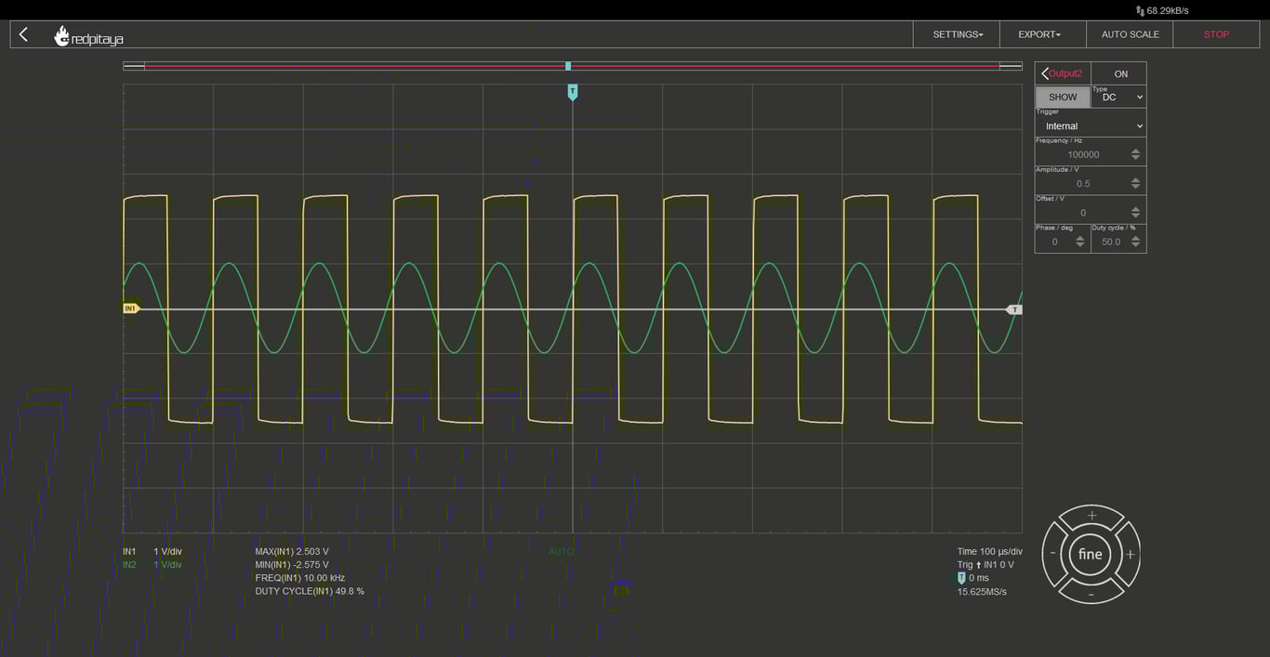Click the T trigger marker atop the graph
This screenshot has height=657, width=1270.
[x=573, y=91]
